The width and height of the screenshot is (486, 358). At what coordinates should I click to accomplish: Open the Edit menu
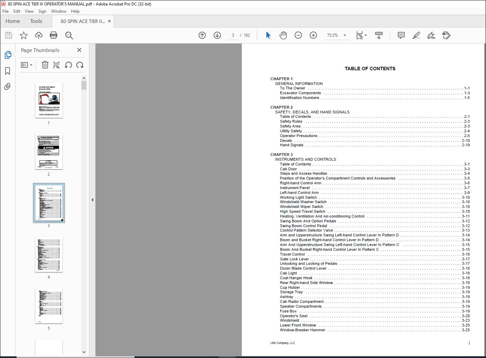click(17, 11)
